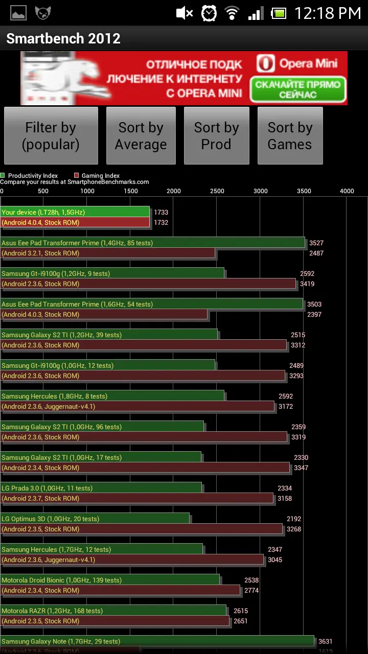
Task: Select the Samsung Galaxy Note 1,7GHz productivity bar
Action: click(157, 641)
